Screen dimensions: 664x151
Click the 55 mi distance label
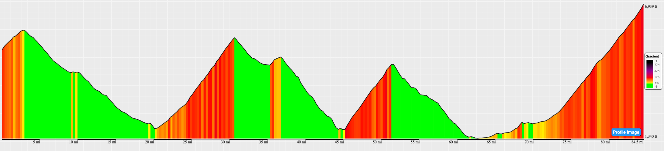[415, 142]
